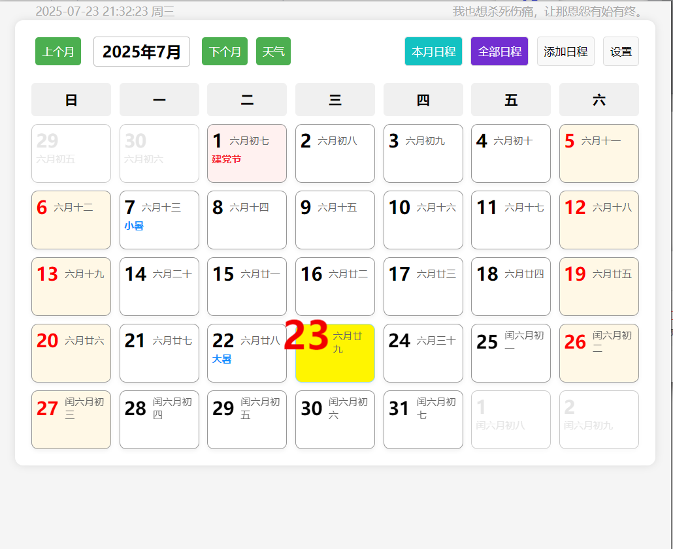Select Sunday July 27 闰六月初三
673x549 pixels.
pyautogui.click(x=71, y=420)
